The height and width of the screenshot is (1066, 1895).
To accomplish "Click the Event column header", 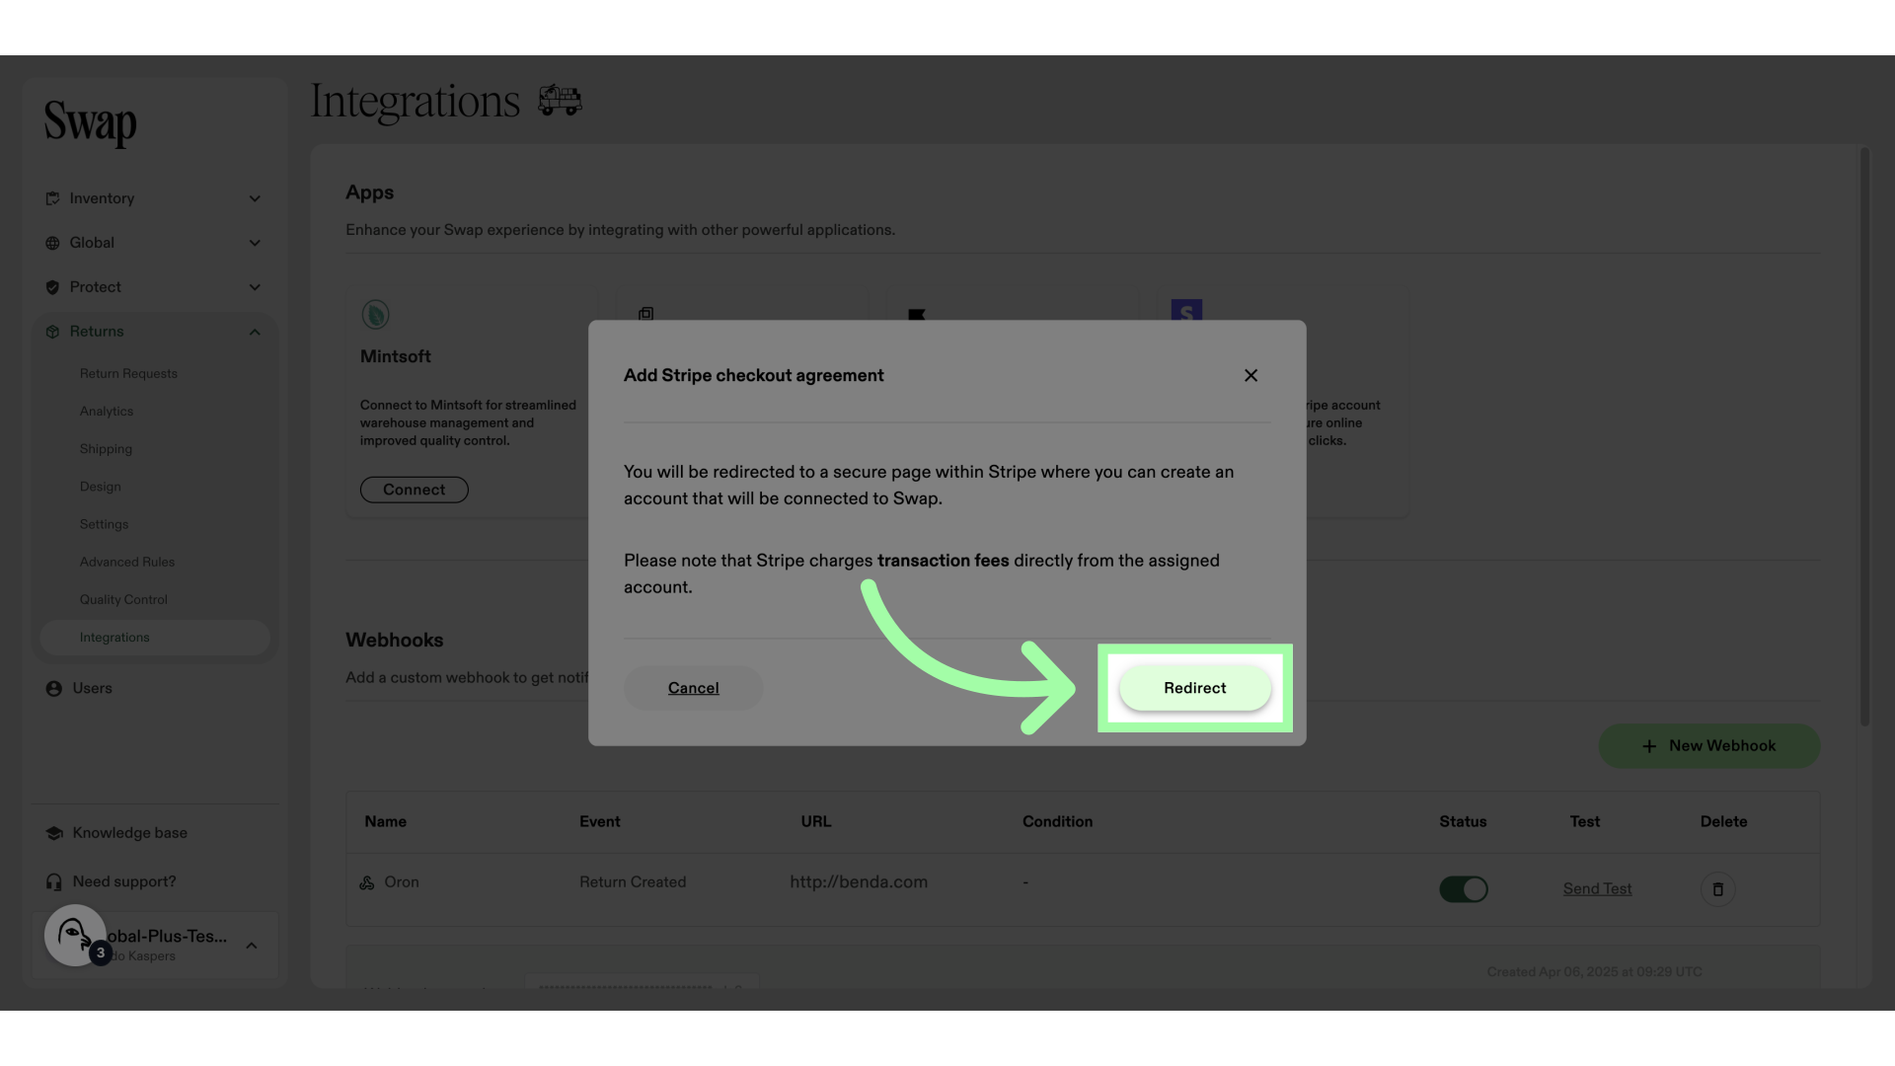I will (x=600, y=821).
